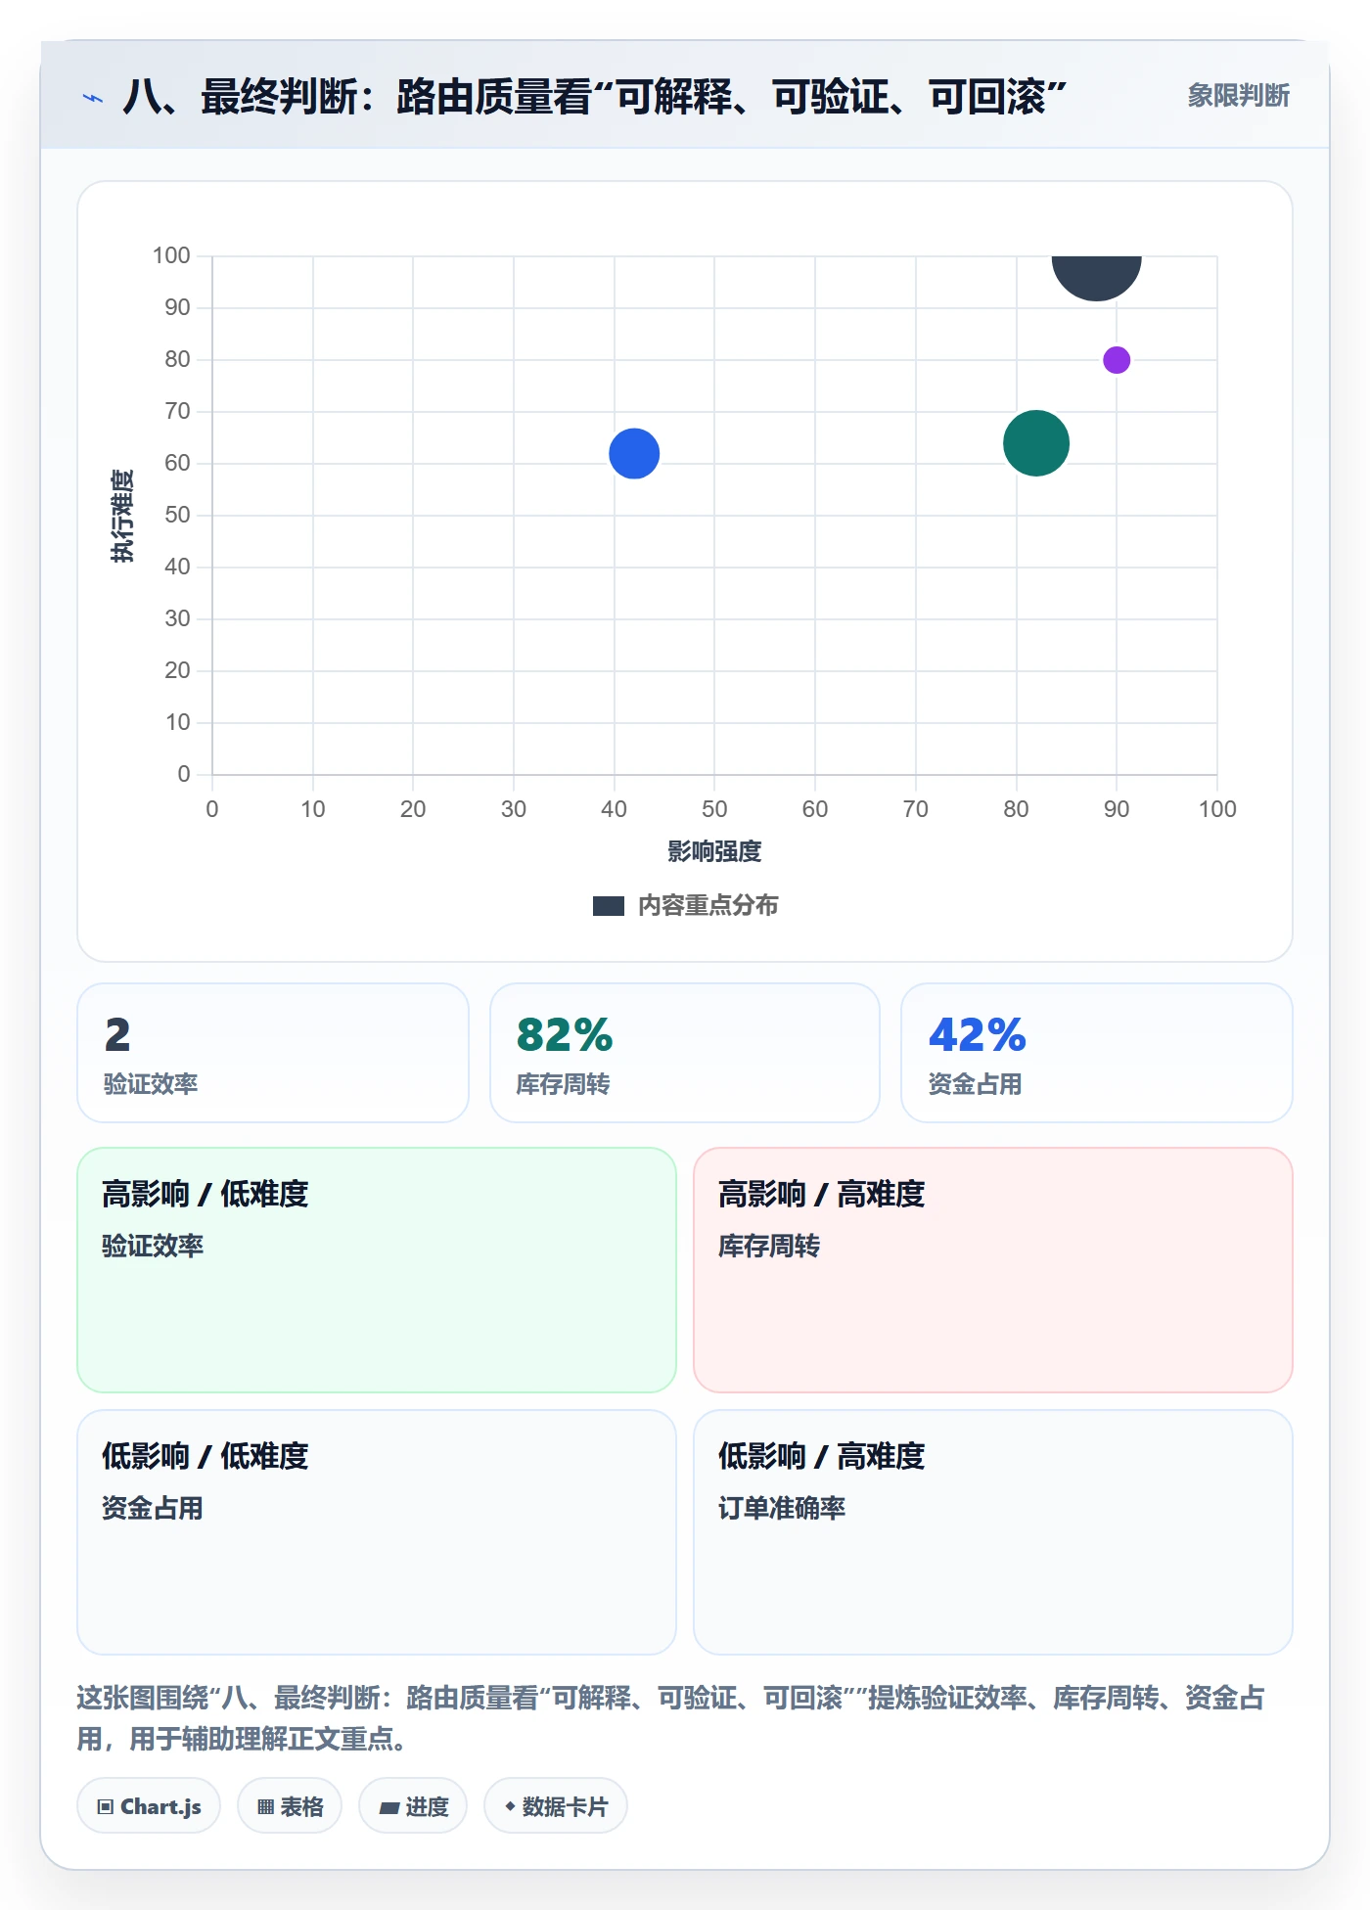1370x1910 pixels.
Task: Click the 影响强度 x-axis title
Action: (x=714, y=851)
